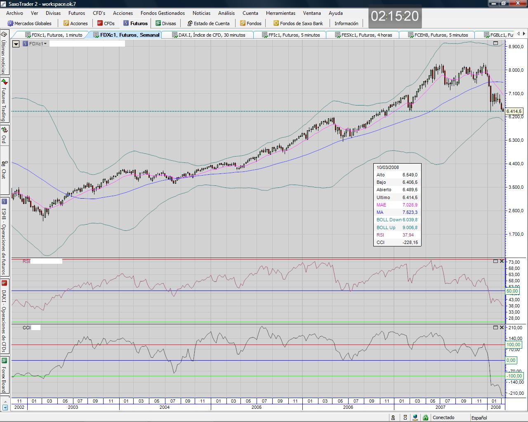Open Fondos de Saxo Bank
Image resolution: width=528 pixels, height=422 pixels.
pos(298,23)
